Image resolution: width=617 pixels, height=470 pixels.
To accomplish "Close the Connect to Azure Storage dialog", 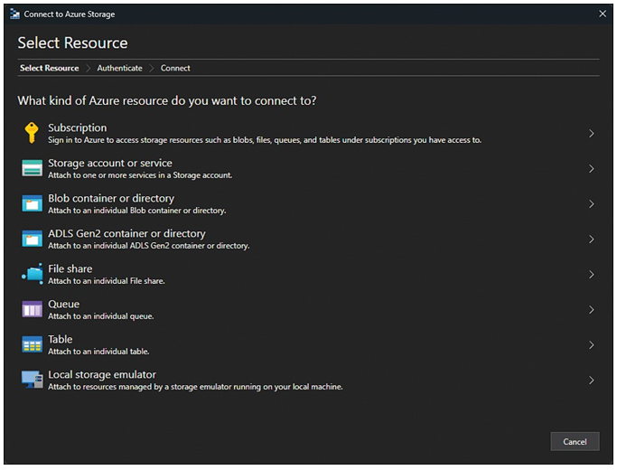I will click(603, 14).
